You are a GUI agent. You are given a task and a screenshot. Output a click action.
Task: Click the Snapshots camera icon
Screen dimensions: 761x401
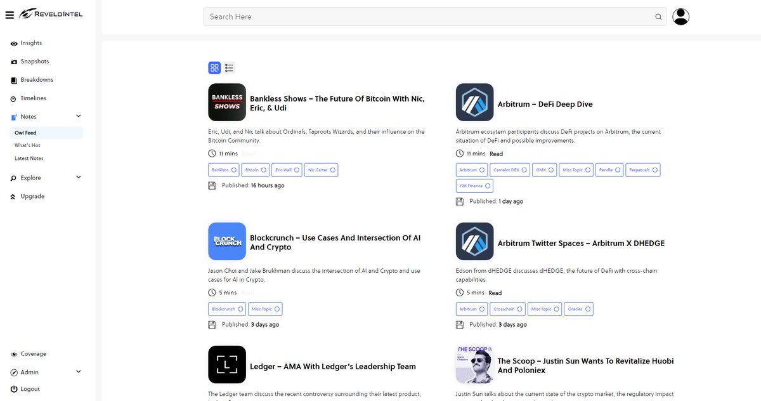pos(14,62)
